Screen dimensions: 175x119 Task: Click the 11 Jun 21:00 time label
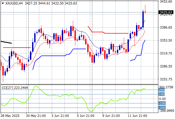pos(137,116)
